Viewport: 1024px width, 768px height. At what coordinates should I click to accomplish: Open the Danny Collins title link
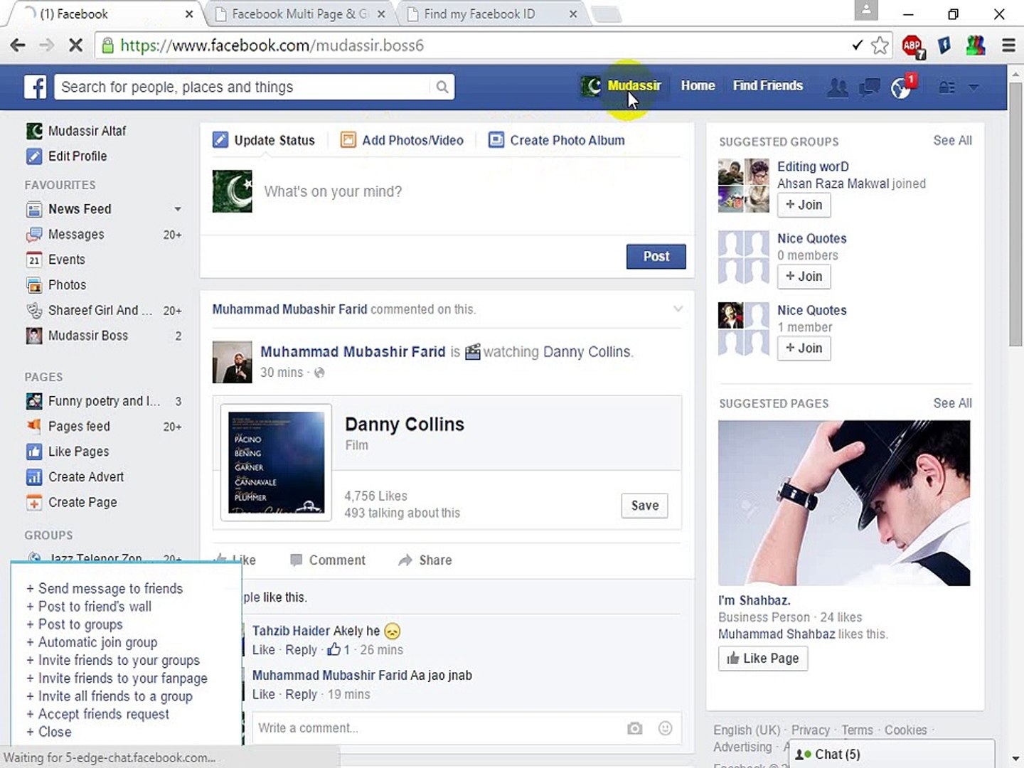coord(405,425)
